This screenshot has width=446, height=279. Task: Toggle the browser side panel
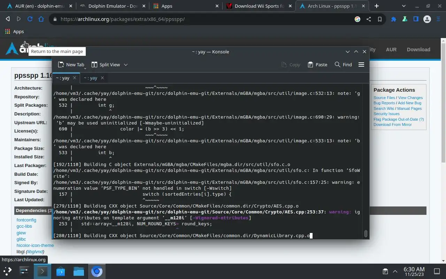tap(416, 19)
